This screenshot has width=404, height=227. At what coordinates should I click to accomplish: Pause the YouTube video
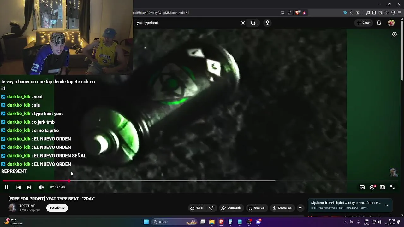point(7,187)
